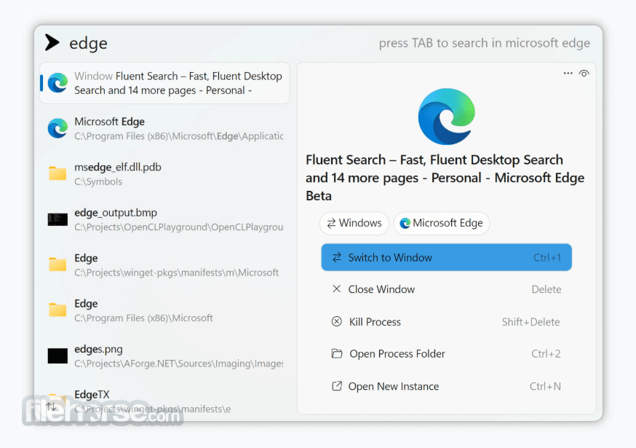This screenshot has height=448, width=636.
Task: Click the Delete shortcut label beside Close Window
Action: (x=546, y=289)
